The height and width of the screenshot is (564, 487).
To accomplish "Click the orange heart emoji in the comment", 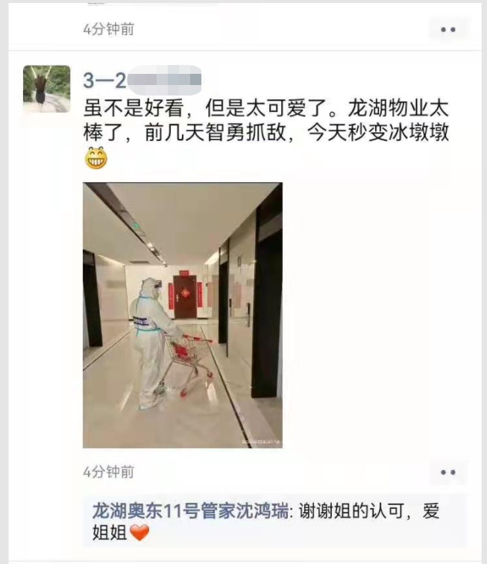I will (139, 533).
